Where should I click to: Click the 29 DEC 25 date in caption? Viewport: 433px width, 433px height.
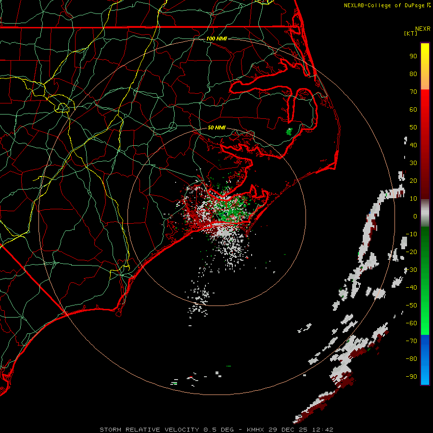coord(288,430)
